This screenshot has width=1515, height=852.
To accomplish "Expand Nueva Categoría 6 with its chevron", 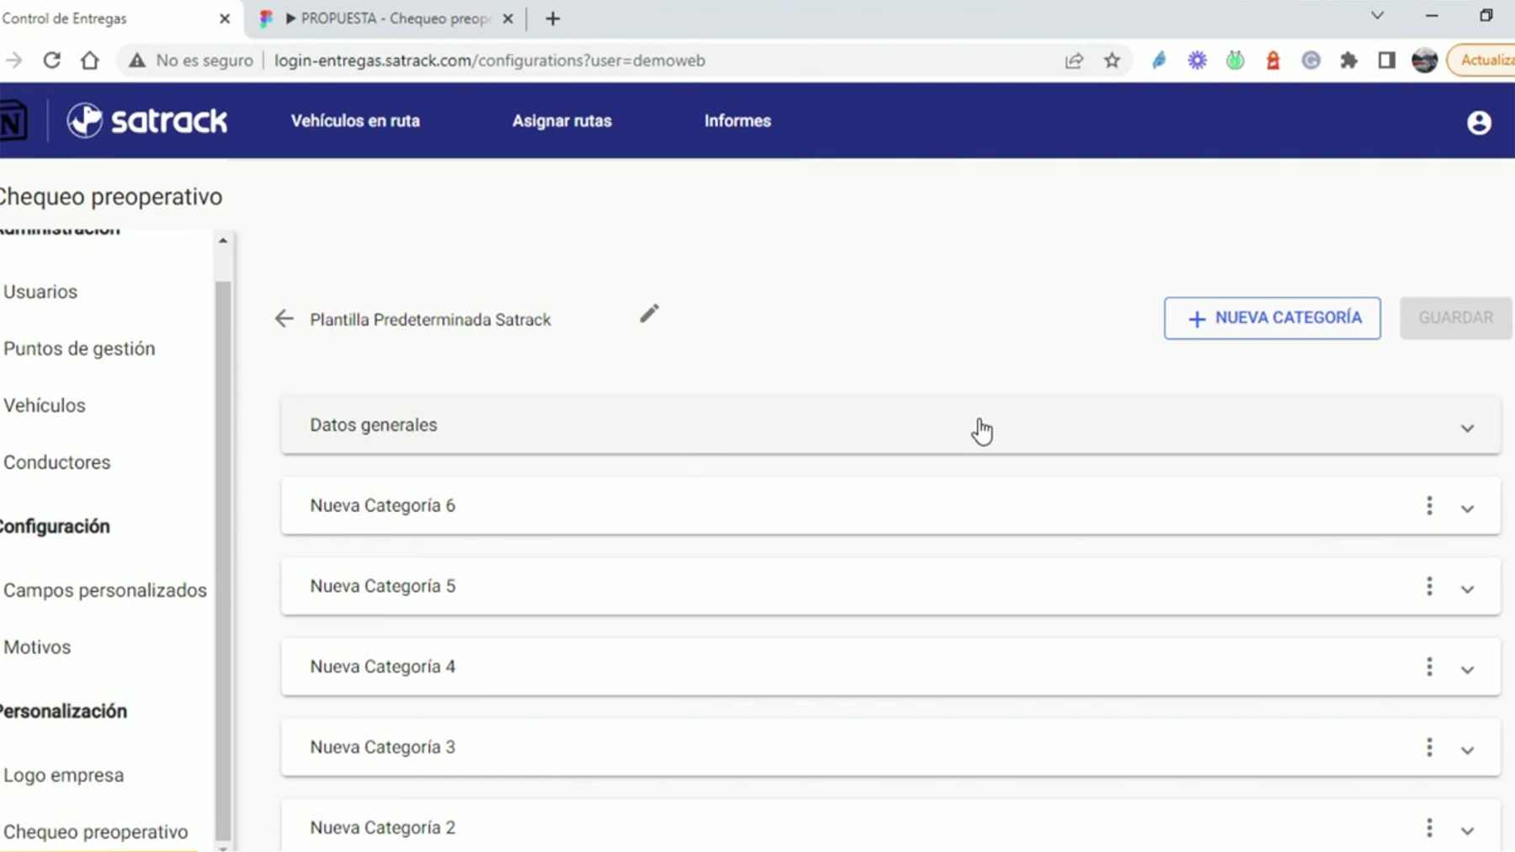I will 1467,509.
